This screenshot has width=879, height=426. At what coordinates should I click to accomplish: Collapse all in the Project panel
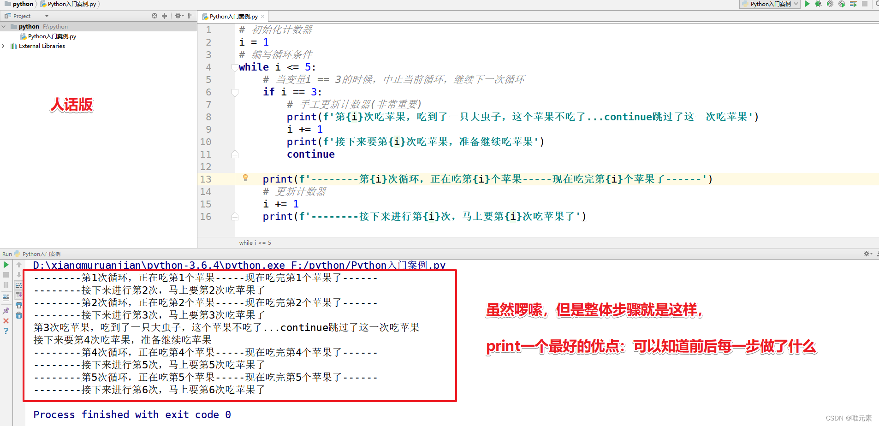165,16
